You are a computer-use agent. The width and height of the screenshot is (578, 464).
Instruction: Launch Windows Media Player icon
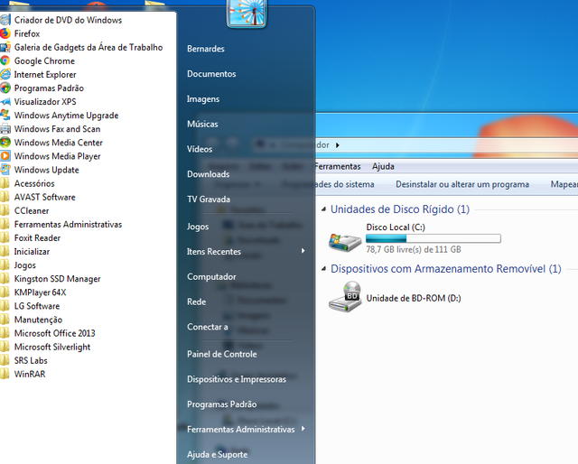[x=5, y=156]
